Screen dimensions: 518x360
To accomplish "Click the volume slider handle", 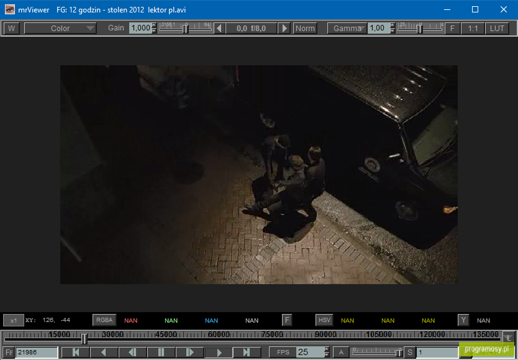I will pos(399,353).
